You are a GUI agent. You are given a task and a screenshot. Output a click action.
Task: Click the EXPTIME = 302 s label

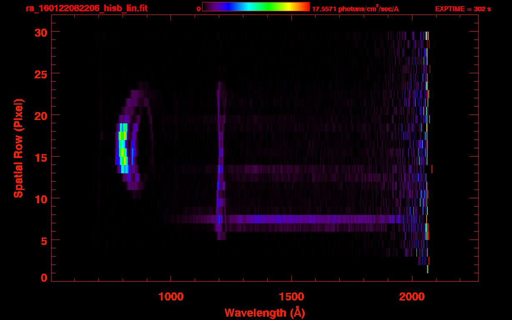click(463, 9)
